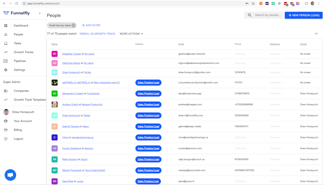
Task: Open the column layout icon at right
Action: pos(317,34)
